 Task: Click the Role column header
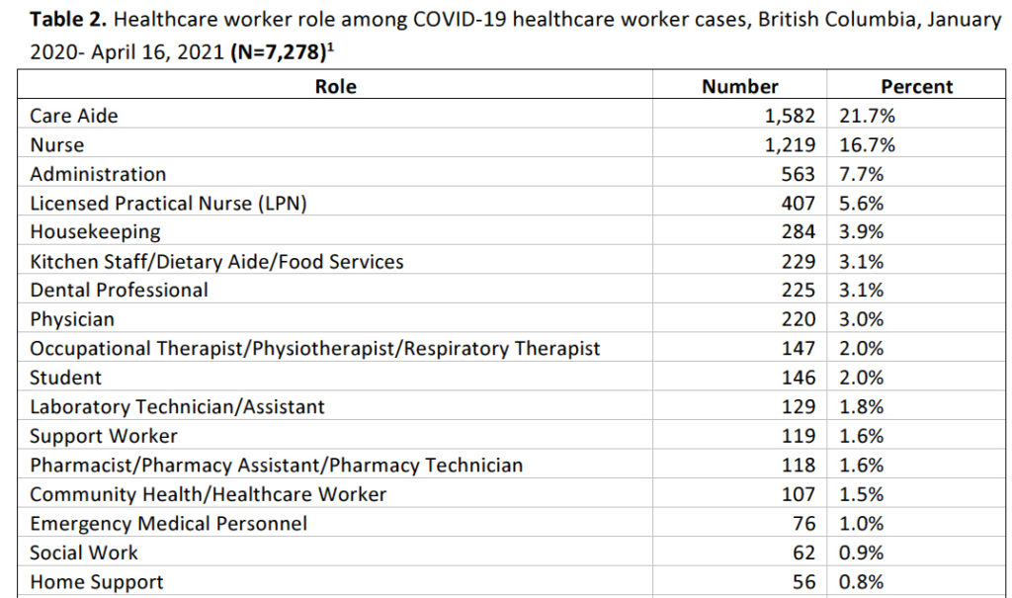(335, 87)
